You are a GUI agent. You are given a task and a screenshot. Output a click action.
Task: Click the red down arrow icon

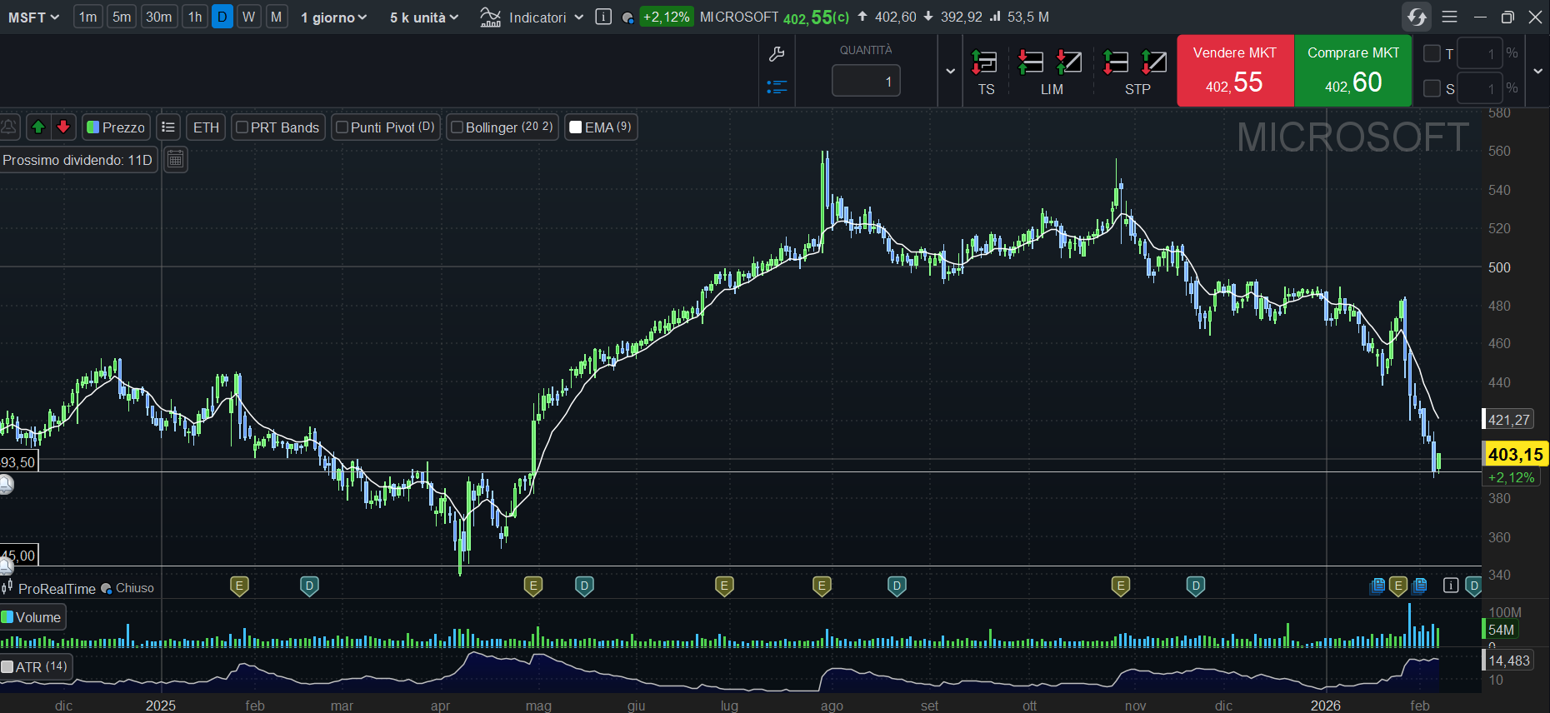click(x=63, y=127)
